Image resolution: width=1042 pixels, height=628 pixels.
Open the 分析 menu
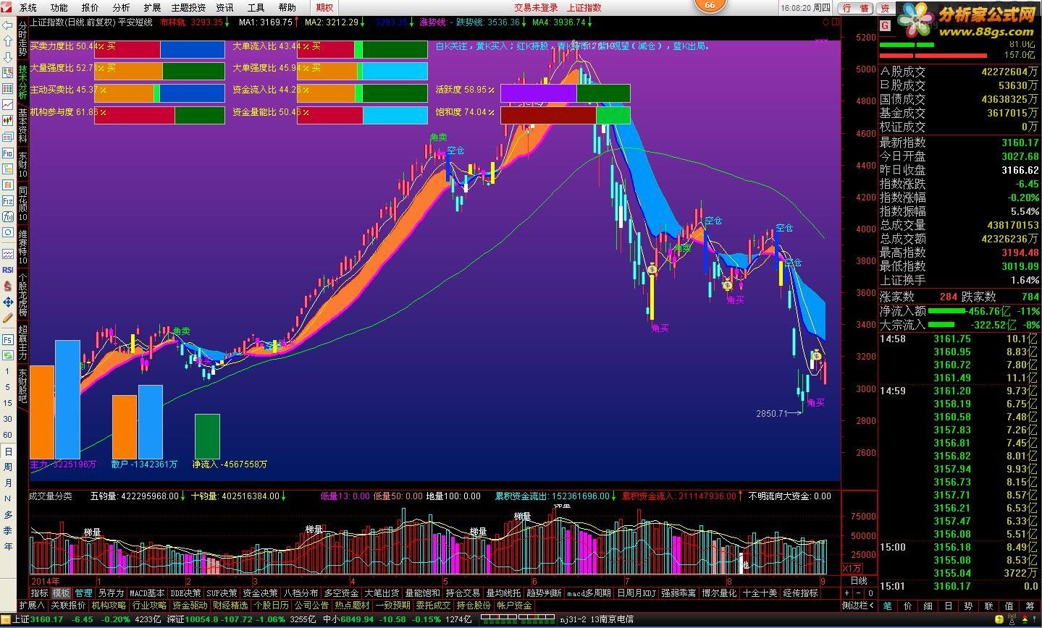(121, 7)
